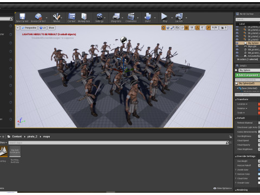Open the grid snap value 10 dropdown

coord(192,28)
